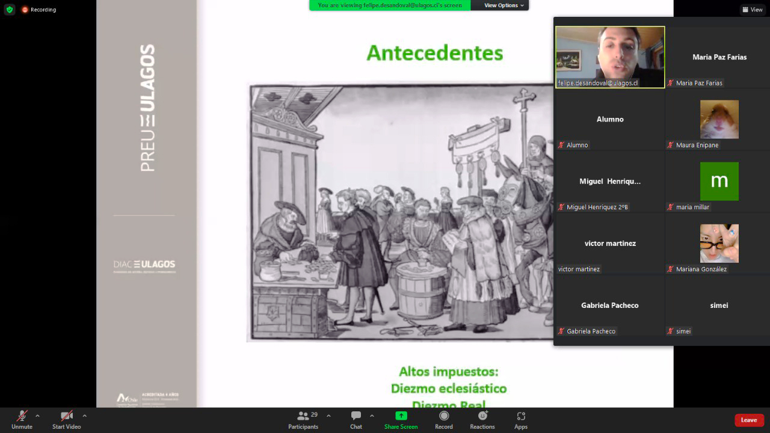This screenshot has width=770, height=433.
Task: Click the Diezmo eclesiástico text
Action: tap(449, 388)
